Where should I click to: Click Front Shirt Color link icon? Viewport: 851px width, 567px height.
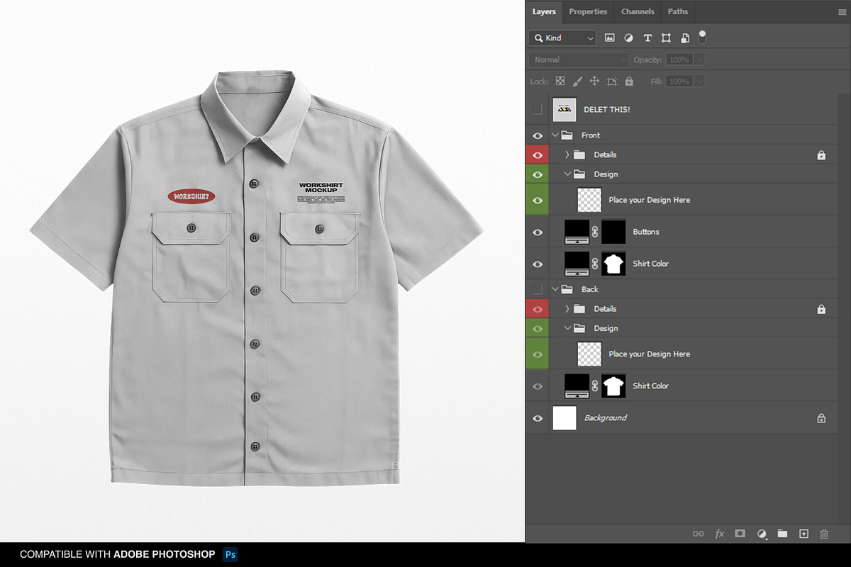[x=595, y=264]
